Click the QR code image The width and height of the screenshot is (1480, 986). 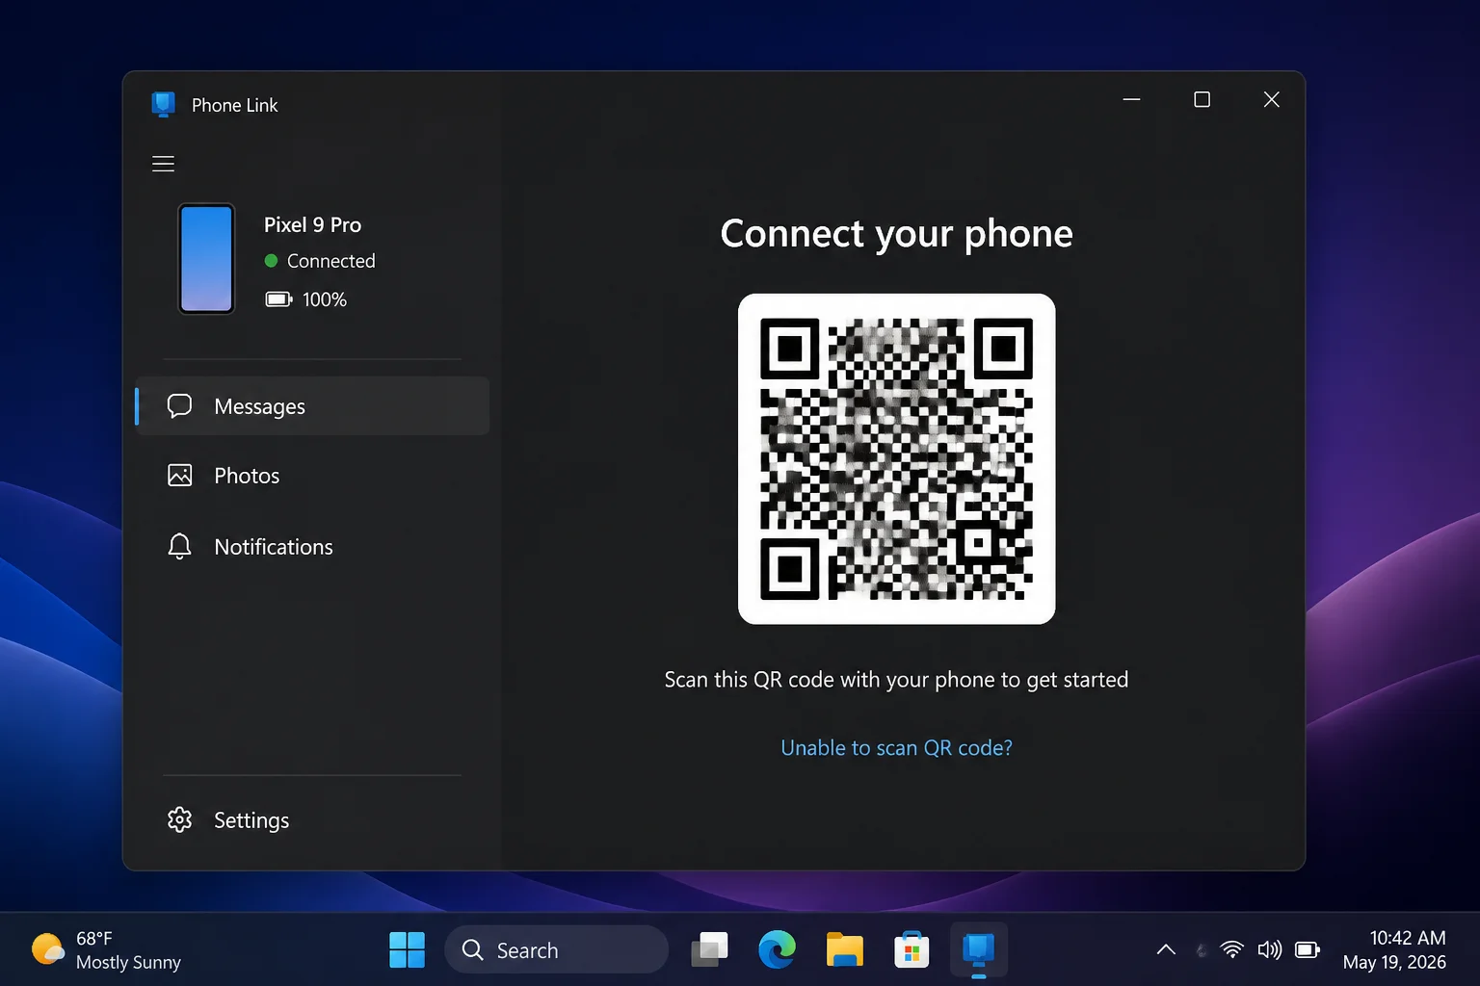(x=896, y=458)
